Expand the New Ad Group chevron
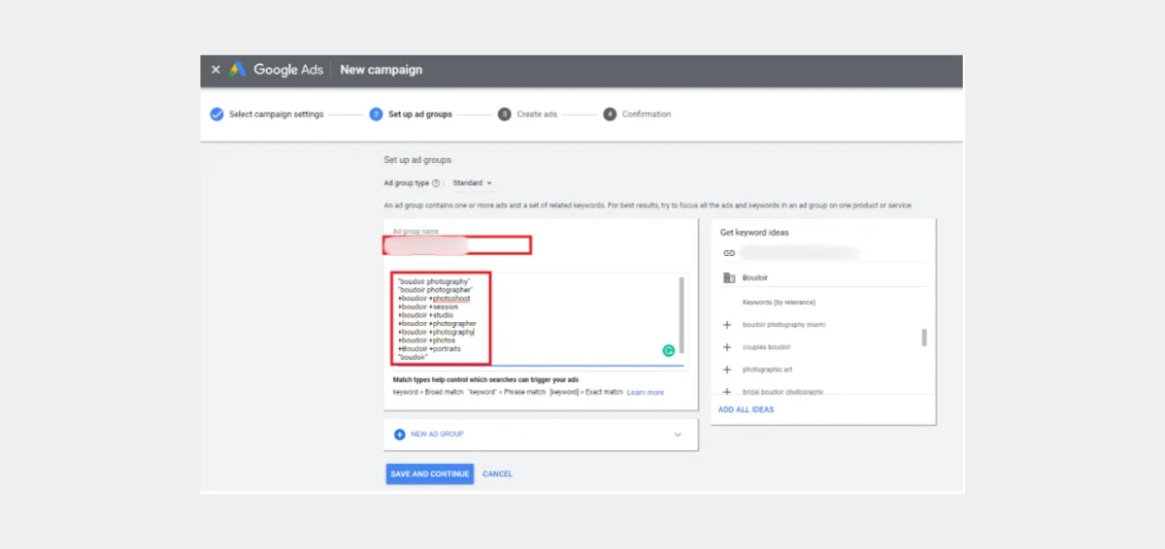The image size is (1165, 549). pos(678,435)
